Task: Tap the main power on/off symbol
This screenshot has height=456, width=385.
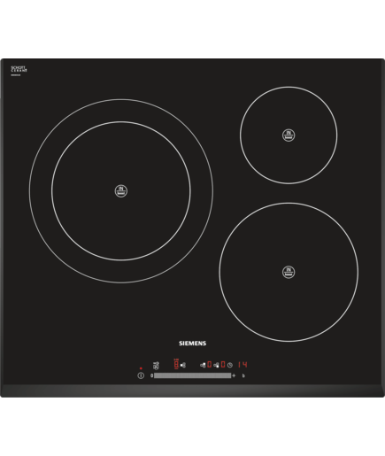Action: (x=141, y=375)
